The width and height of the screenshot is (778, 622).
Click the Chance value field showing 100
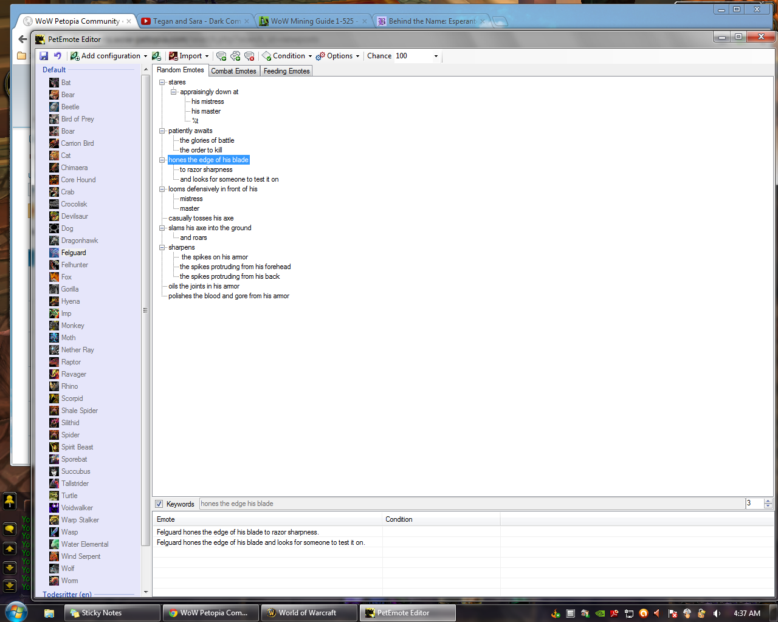(x=413, y=56)
